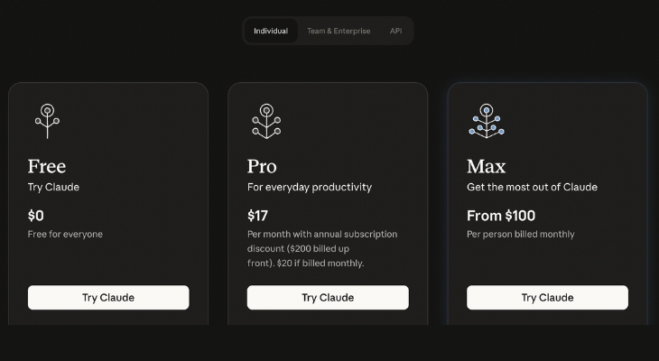Click the $0 price text
659x361 pixels.
36,216
